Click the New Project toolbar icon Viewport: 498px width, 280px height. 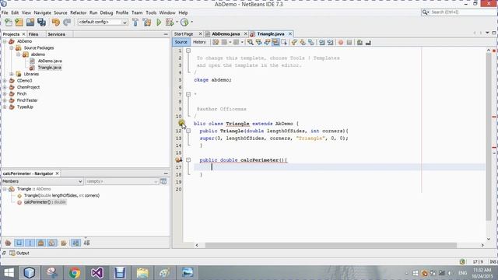pos(19,23)
